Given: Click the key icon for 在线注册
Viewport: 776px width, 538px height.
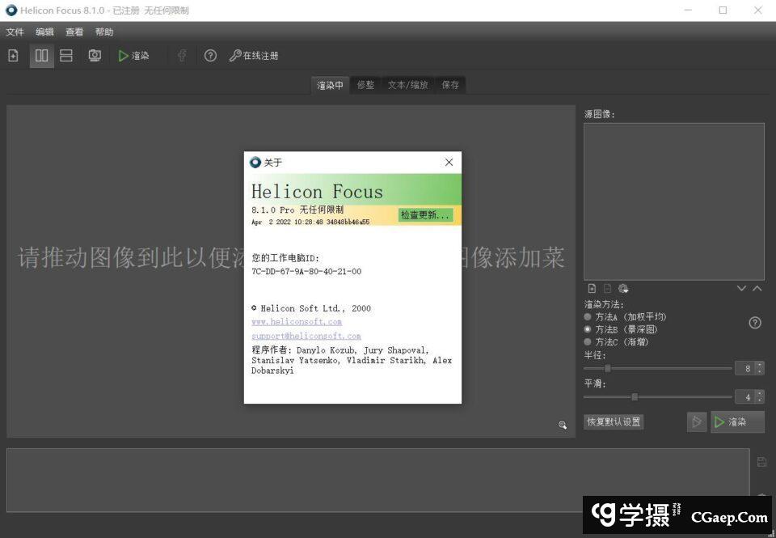Looking at the screenshot, I should point(235,56).
